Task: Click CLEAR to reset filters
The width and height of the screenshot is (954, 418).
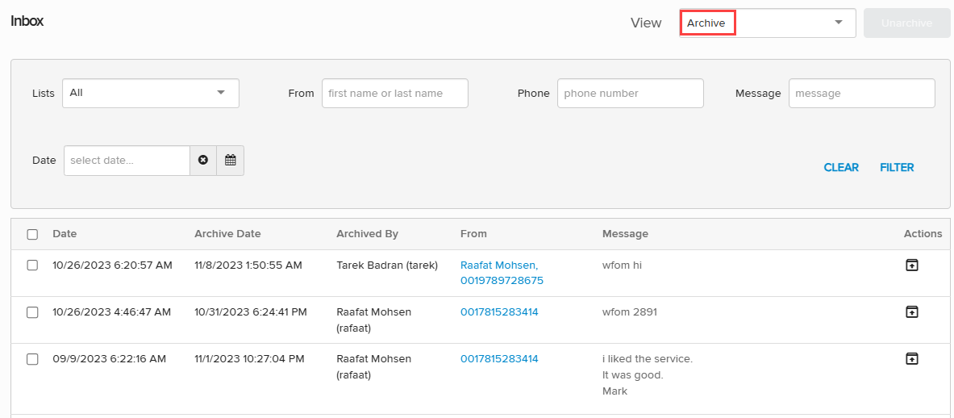Action: coord(841,168)
